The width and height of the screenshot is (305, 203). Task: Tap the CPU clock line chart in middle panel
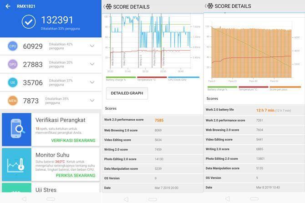pos(150,41)
